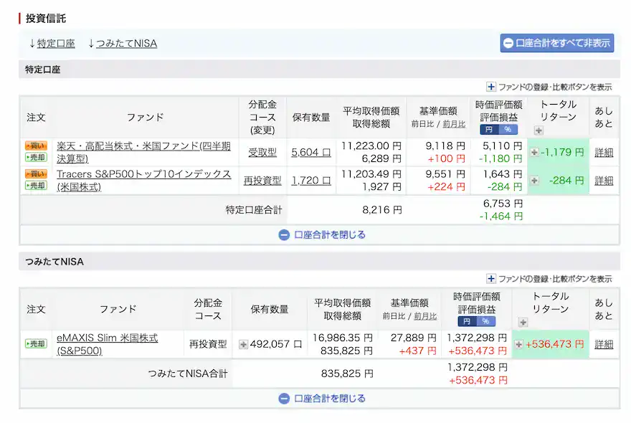Open 楽天・高配当株式・米国ファンド fund page
The width and height of the screenshot is (631, 423).
pos(143,152)
